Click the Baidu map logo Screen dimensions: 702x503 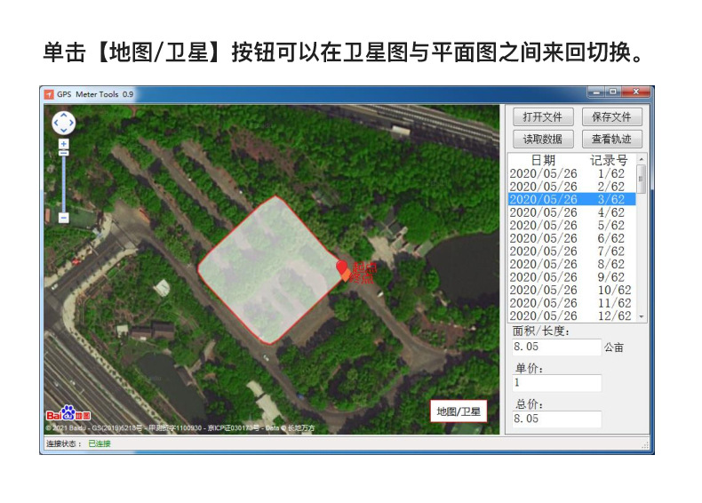coord(68,413)
